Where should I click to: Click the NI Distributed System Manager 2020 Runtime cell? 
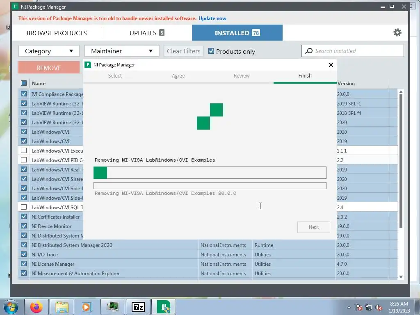pos(264,245)
